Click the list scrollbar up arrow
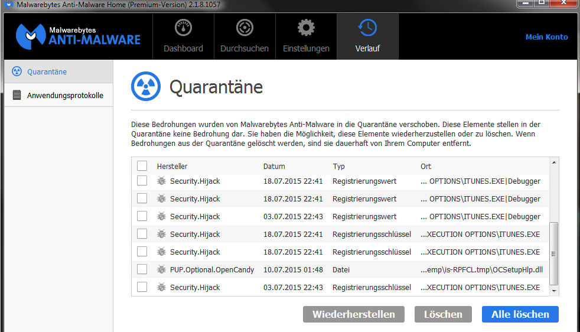The width and height of the screenshot is (580, 332). (x=554, y=162)
